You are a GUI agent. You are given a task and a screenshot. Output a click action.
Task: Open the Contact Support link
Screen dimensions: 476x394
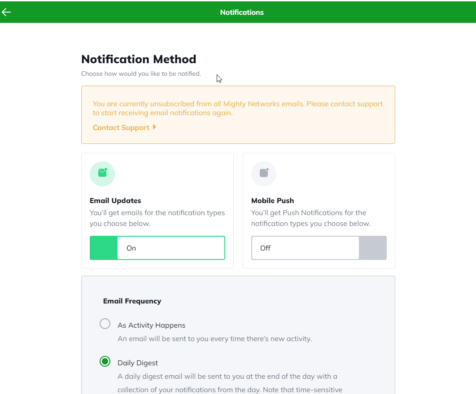(121, 127)
